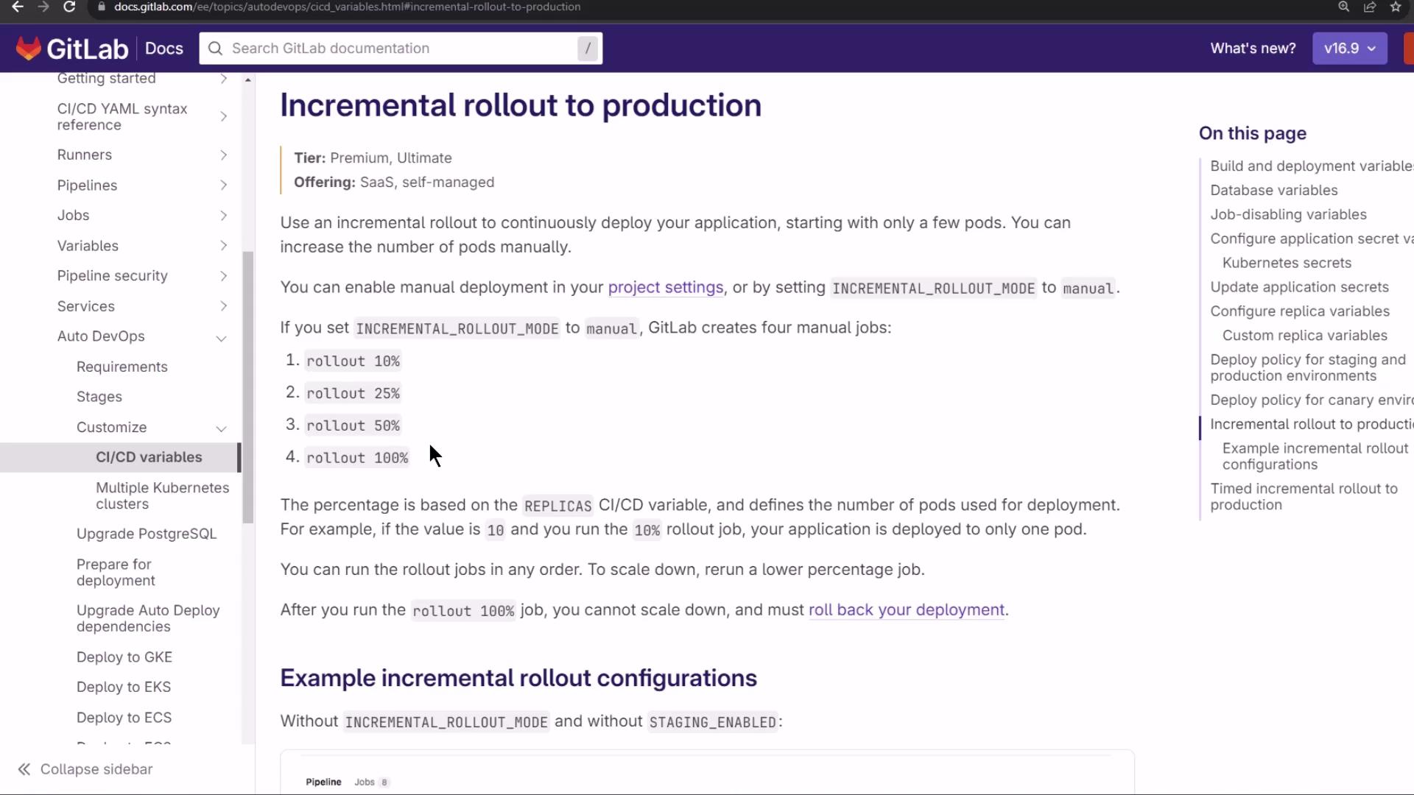This screenshot has height=795, width=1414.
Task: Click the search magnifier icon
Action: tap(215, 49)
